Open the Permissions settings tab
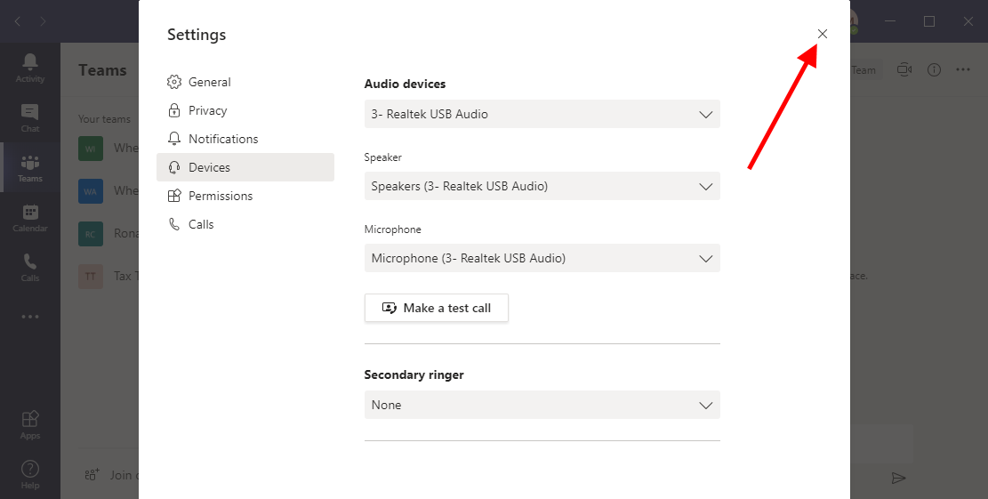 click(x=221, y=196)
